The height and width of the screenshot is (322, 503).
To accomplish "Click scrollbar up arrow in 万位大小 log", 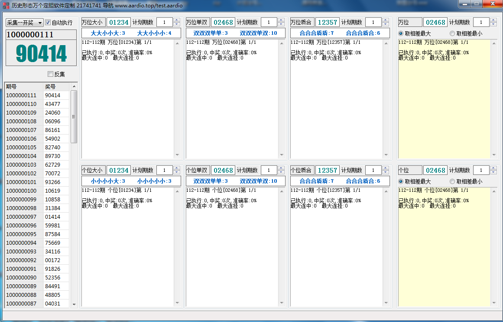I will (177, 43).
